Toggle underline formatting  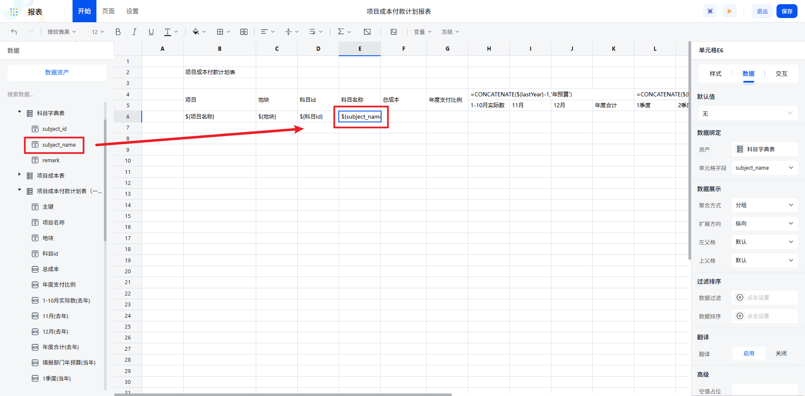(x=151, y=32)
